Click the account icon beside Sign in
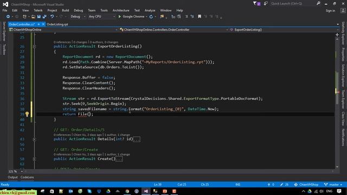Viewport: 347px width, 195px height. click(x=343, y=10)
